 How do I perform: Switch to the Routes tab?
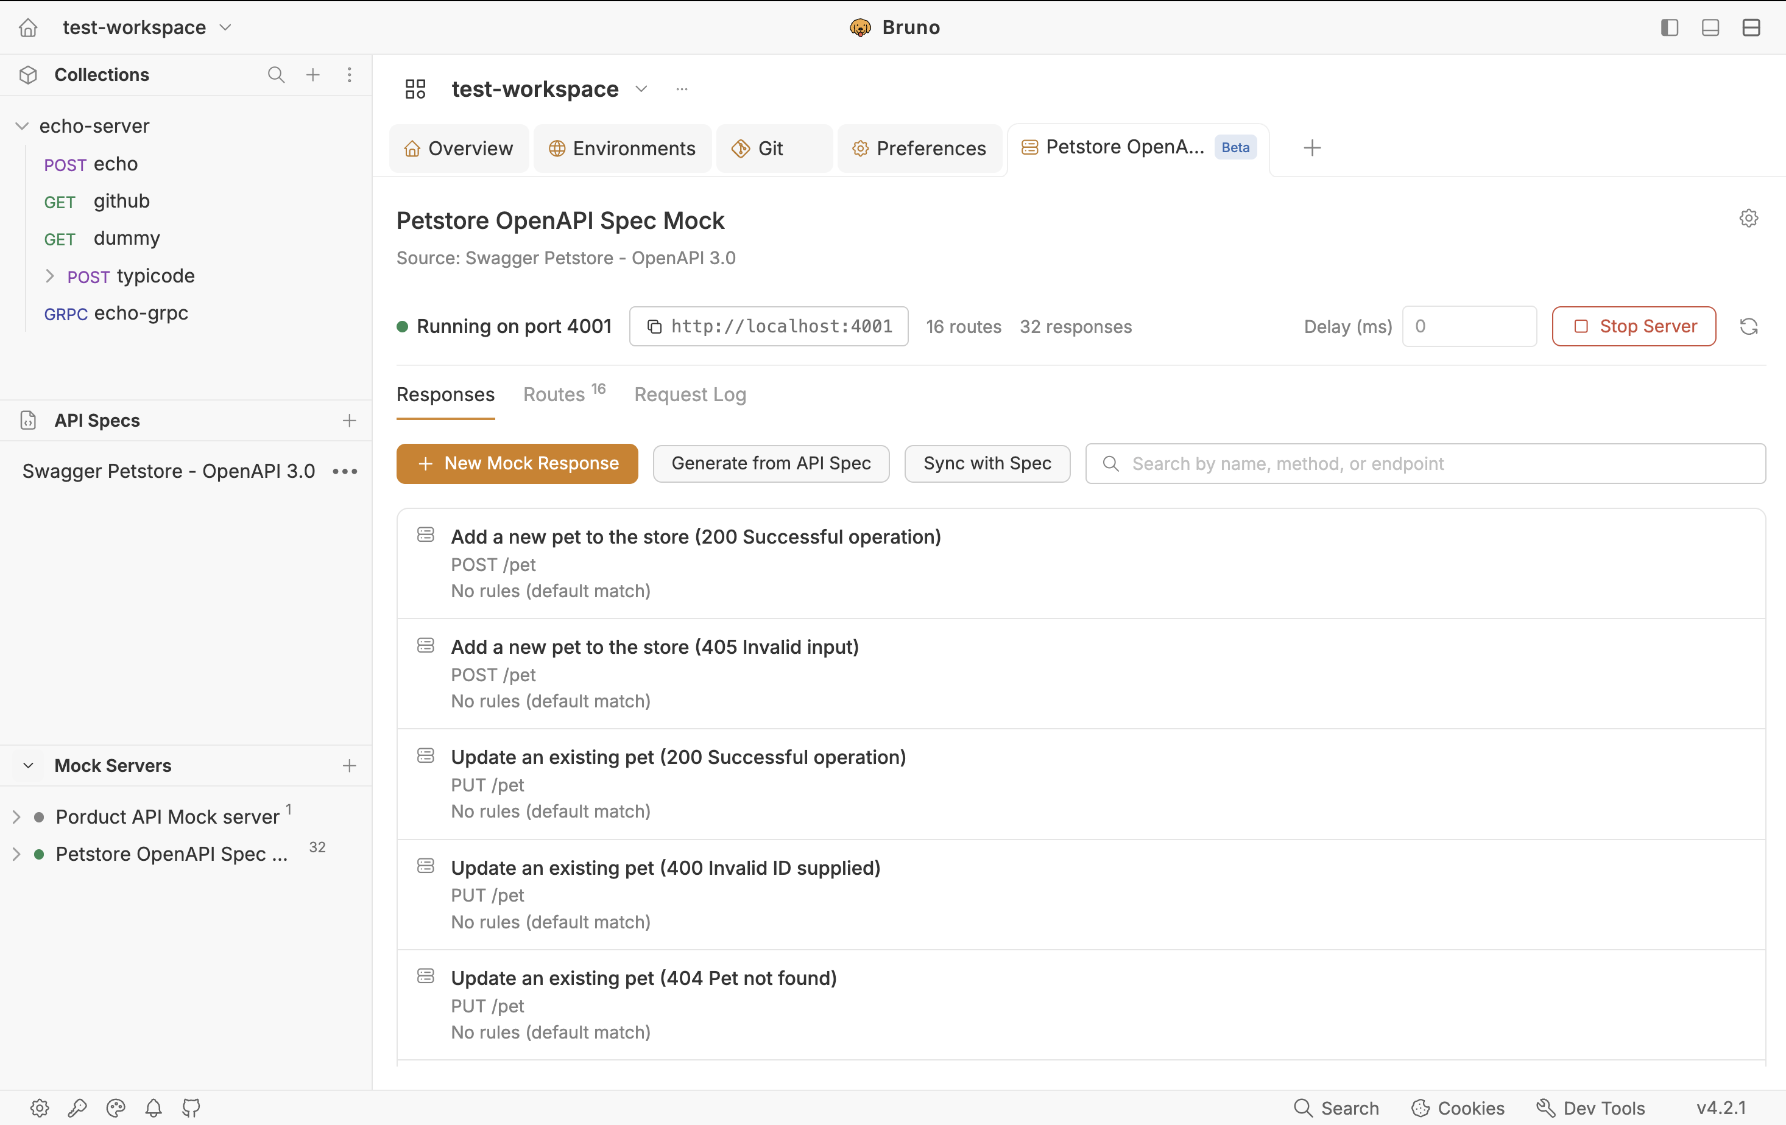565,394
